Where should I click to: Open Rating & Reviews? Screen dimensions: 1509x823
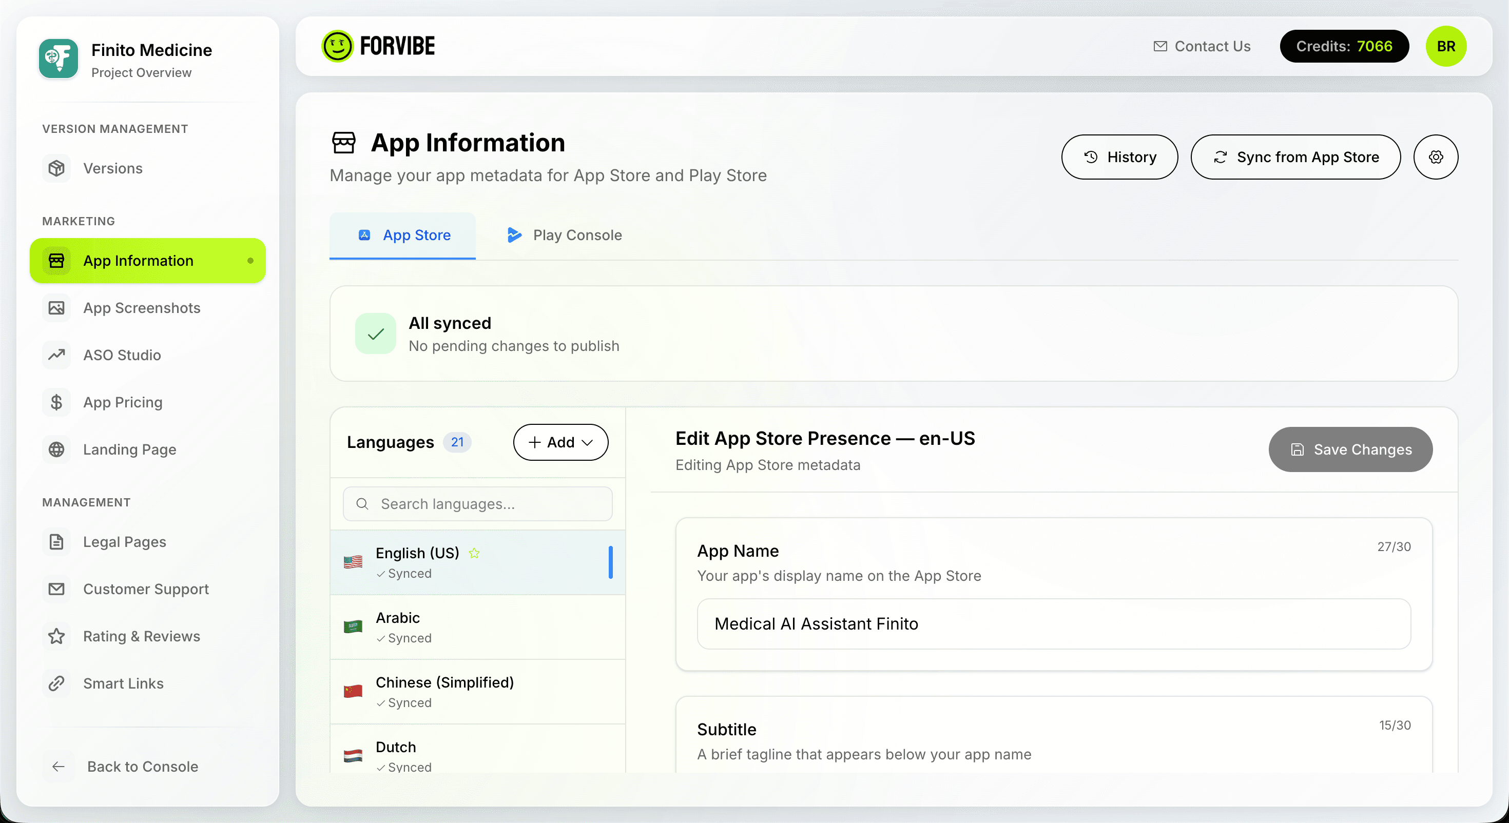pos(141,636)
